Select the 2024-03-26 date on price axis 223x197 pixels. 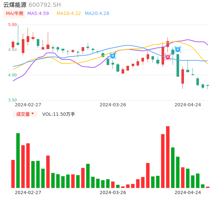click(113, 105)
